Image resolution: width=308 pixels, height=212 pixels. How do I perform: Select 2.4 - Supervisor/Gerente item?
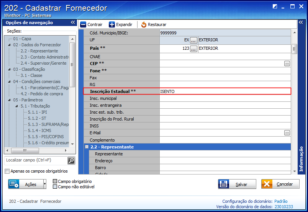(x=43, y=63)
